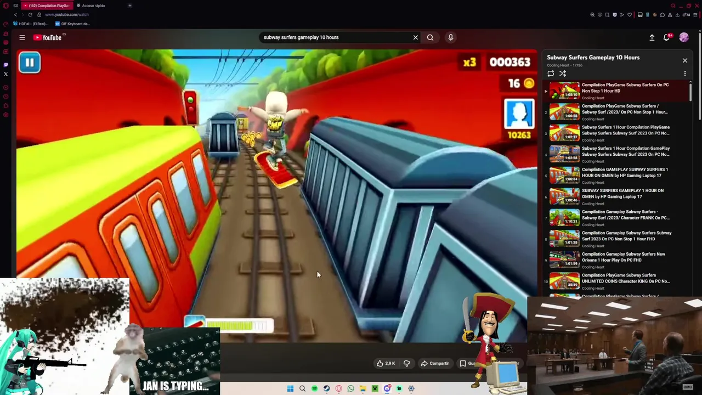
Task: Go to YouTube home via the logo
Action: coord(48,37)
